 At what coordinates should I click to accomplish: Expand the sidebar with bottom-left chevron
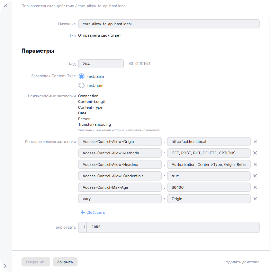point(5,266)
